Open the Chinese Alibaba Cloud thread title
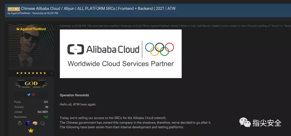The image size is (291, 136). [98, 9]
